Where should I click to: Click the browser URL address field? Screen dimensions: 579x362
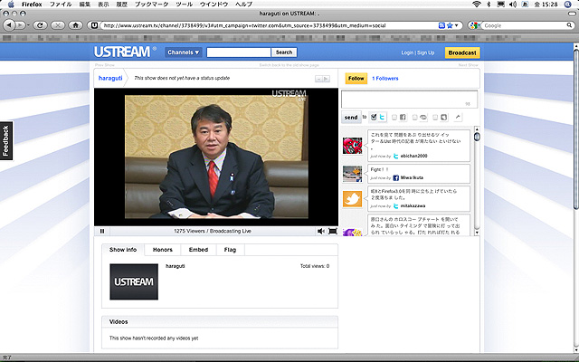(269, 25)
